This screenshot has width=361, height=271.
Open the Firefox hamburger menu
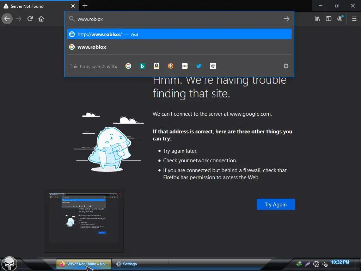click(x=354, y=19)
